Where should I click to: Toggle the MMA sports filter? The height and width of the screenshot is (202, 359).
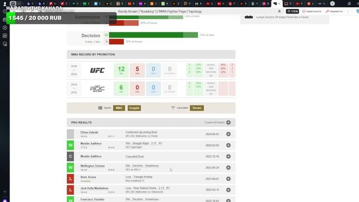tap(119, 108)
